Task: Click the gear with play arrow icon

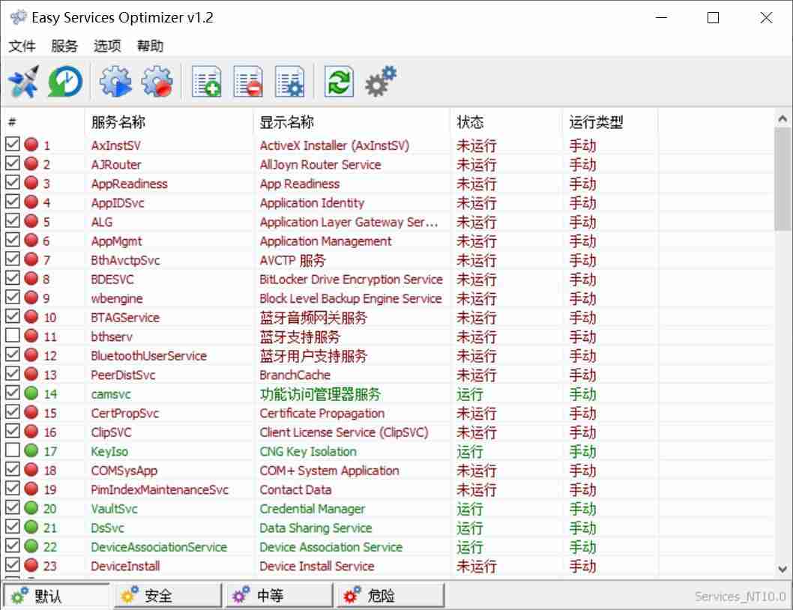Action: (x=115, y=82)
